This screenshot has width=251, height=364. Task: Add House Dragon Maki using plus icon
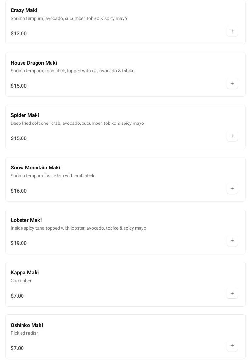(x=232, y=83)
